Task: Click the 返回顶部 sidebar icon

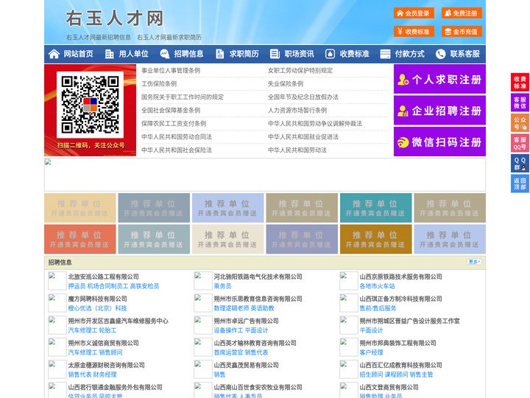Action: point(520,184)
